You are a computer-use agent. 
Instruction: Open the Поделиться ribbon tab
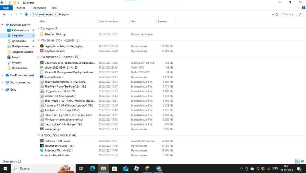pyautogui.click(x=39, y=8)
